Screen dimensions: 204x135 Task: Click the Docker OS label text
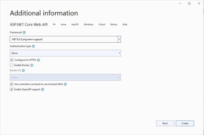(15, 70)
